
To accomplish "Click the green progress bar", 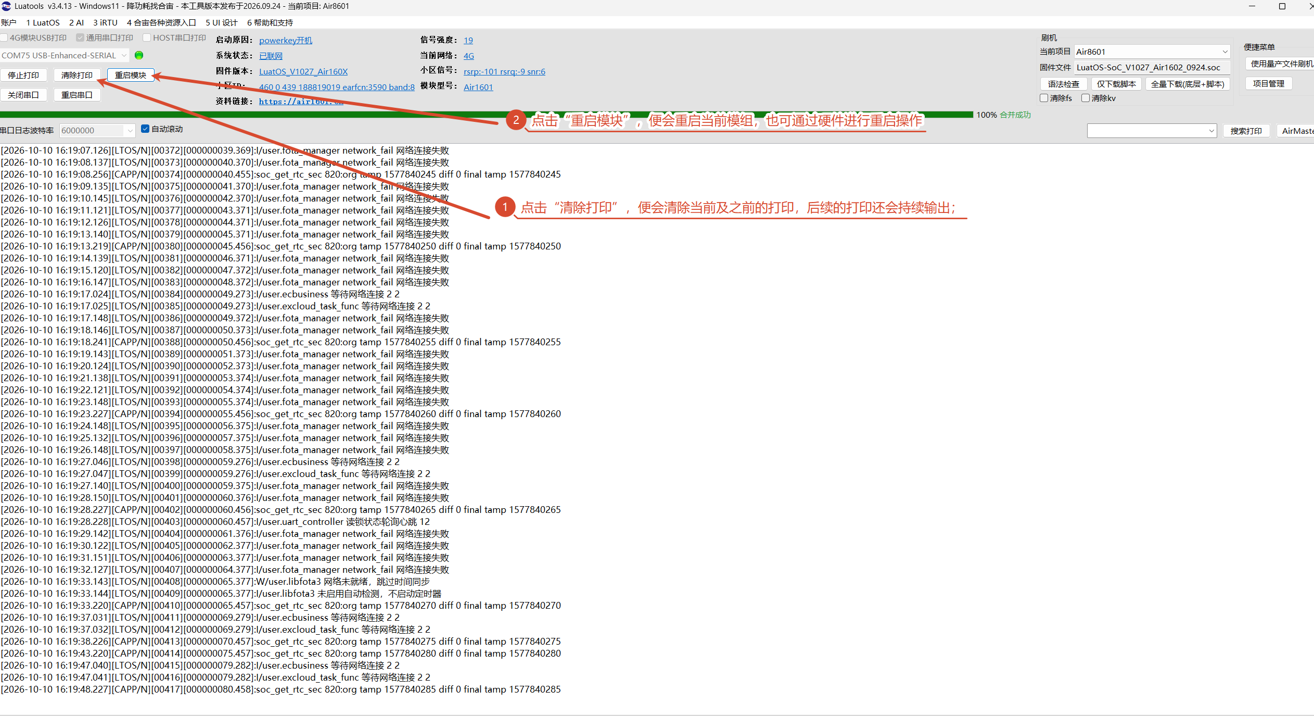I will tap(487, 115).
